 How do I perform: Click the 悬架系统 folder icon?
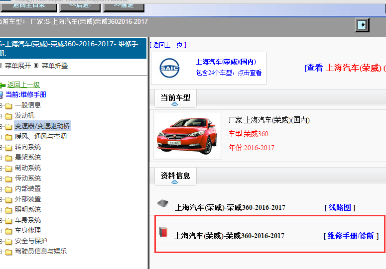[x=8, y=158]
